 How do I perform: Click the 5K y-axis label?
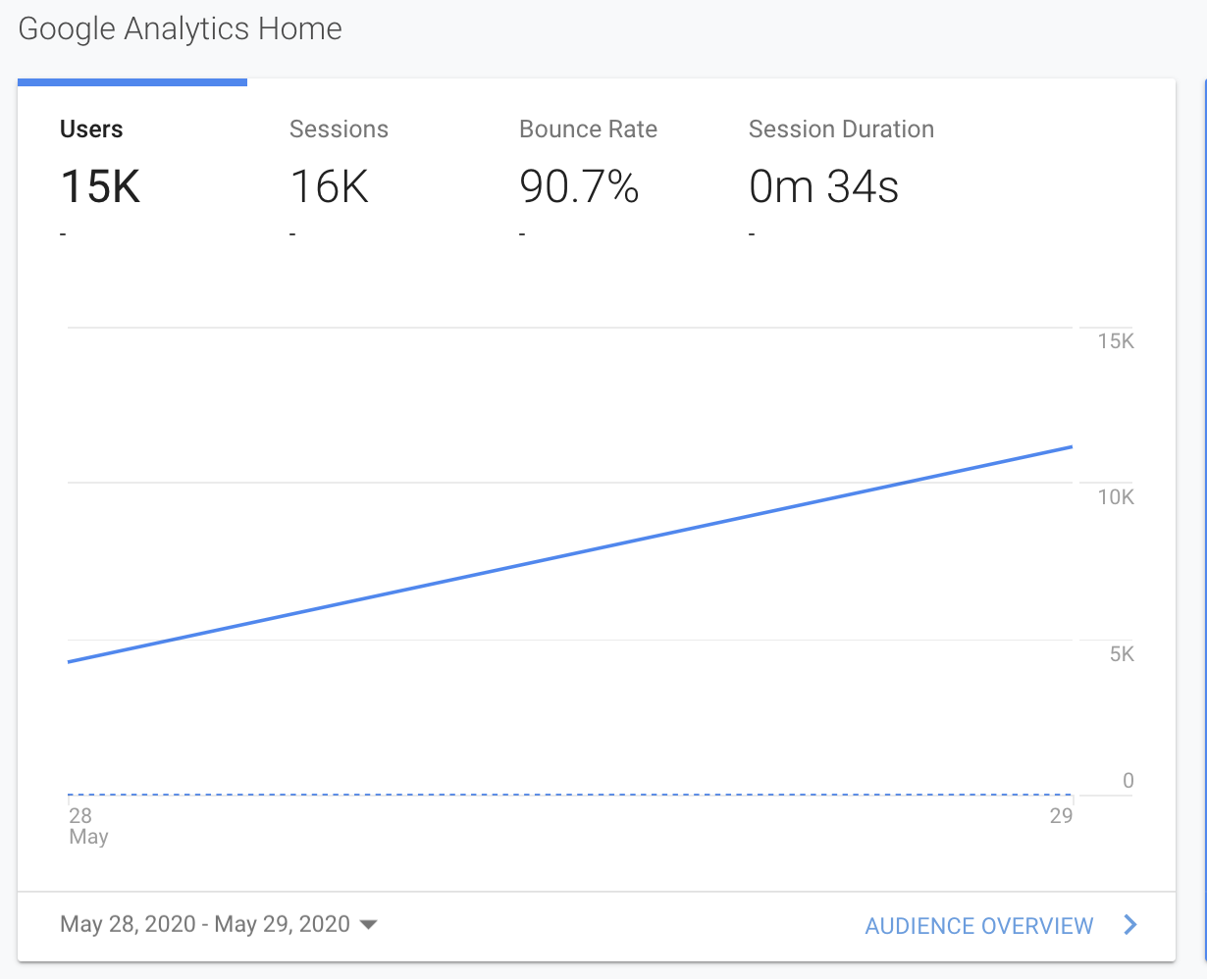tap(1122, 654)
